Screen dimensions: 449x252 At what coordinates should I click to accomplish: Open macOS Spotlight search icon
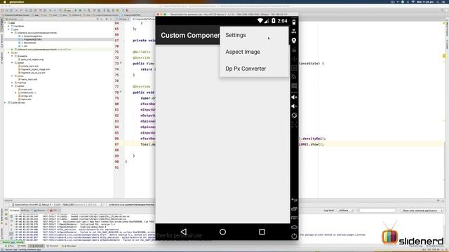coord(438,1)
